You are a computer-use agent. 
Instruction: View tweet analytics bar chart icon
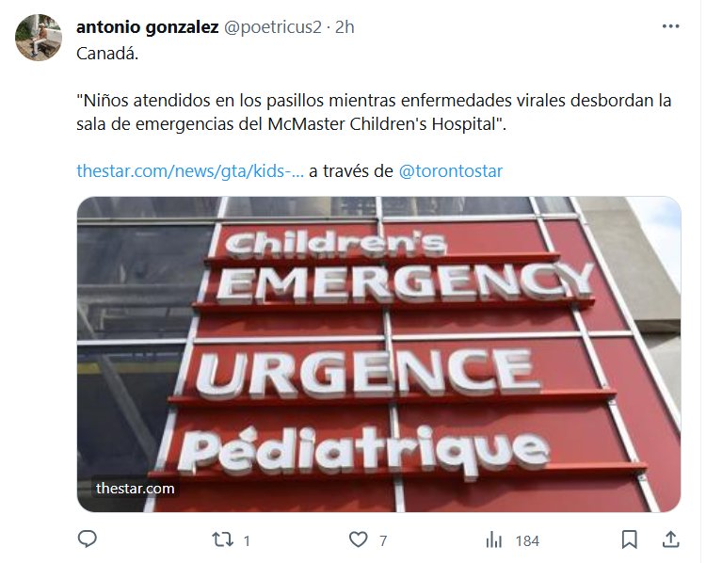(x=494, y=539)
